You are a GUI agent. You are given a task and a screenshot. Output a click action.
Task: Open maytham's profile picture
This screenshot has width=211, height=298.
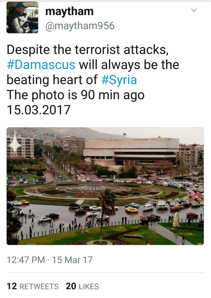pos(22,18)
